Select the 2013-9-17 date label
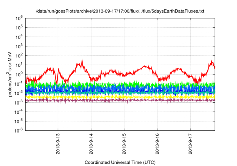 point(190,144)
